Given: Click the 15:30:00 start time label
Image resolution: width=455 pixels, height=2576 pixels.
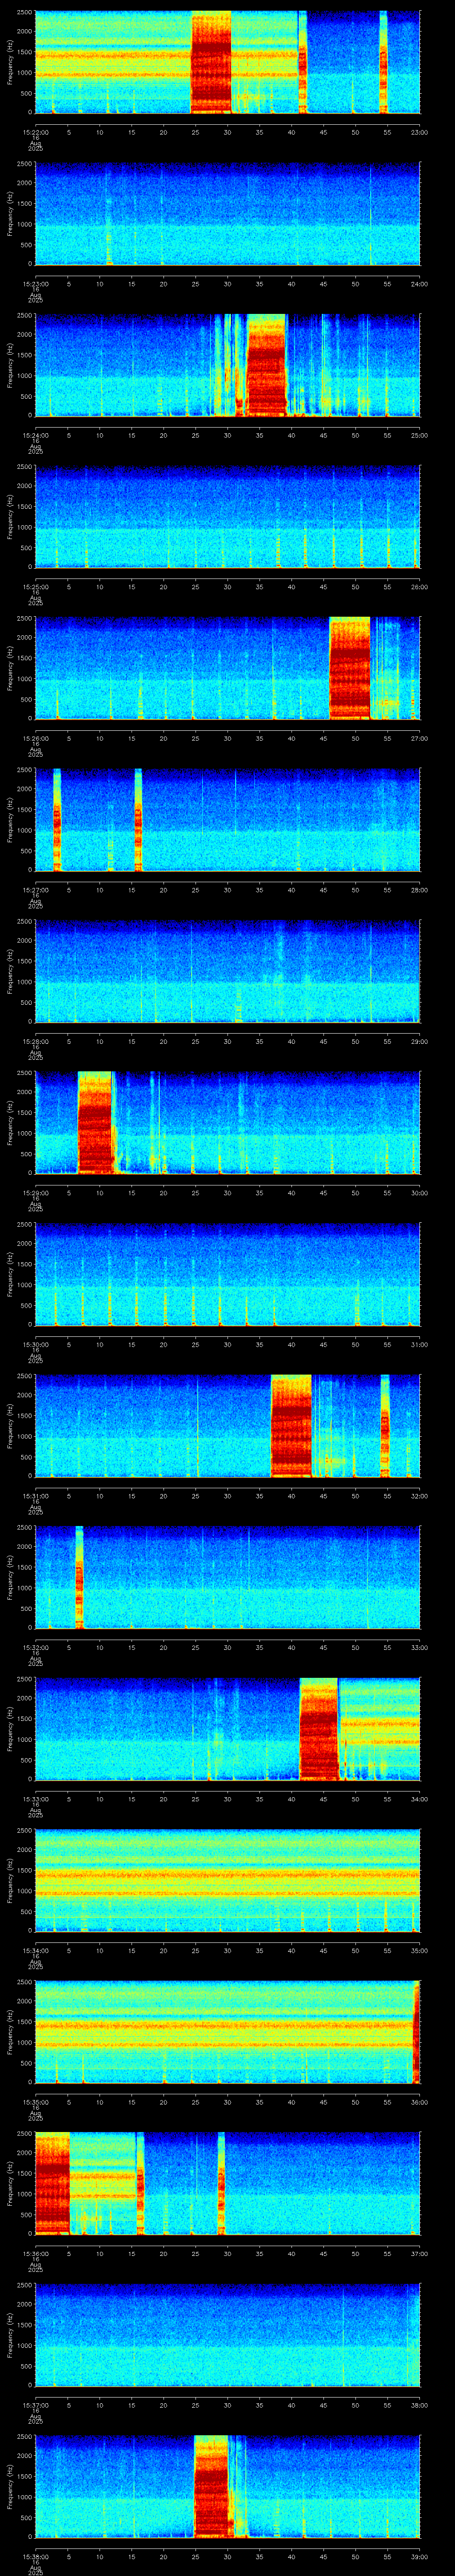Looking at the screenshot, I should tap(35, 1344).
